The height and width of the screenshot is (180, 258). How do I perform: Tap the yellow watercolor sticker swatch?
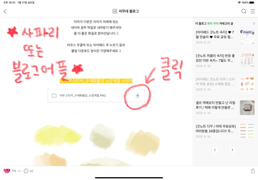pyautogui.click(x=58, y=135)
